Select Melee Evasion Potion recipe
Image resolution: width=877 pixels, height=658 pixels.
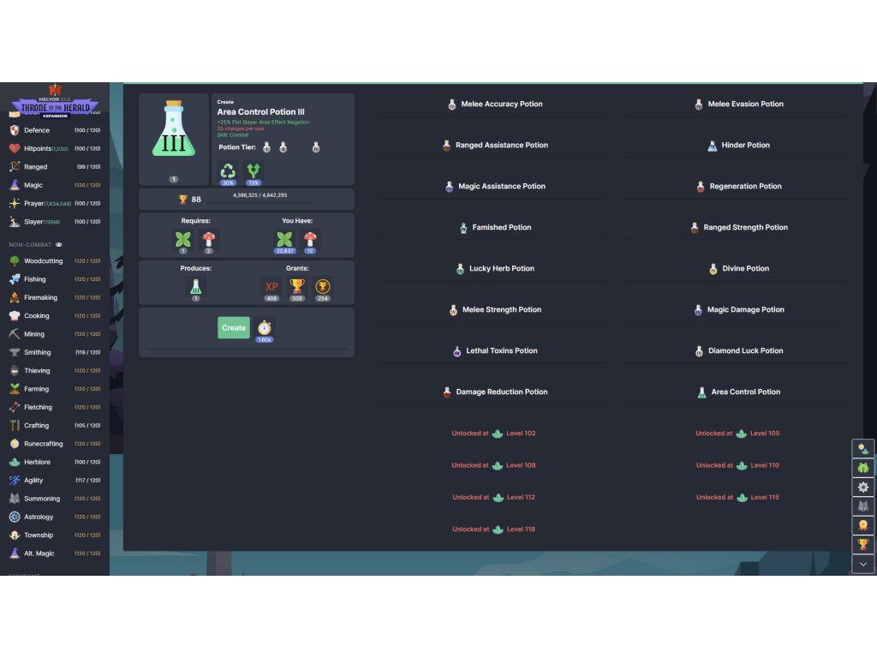point(738,104)
